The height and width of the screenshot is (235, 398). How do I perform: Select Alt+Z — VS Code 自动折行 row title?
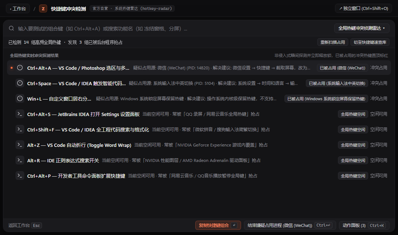coord(79,145)
